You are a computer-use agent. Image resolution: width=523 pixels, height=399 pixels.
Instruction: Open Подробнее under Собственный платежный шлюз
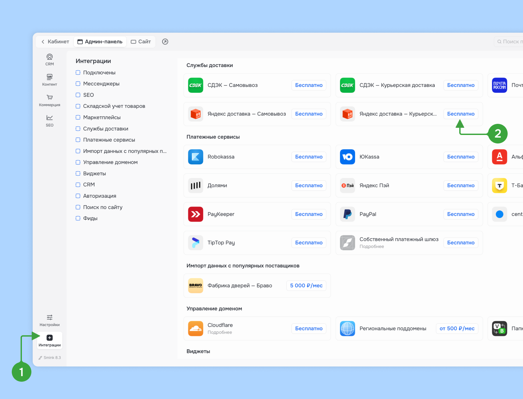click(372, 247)
